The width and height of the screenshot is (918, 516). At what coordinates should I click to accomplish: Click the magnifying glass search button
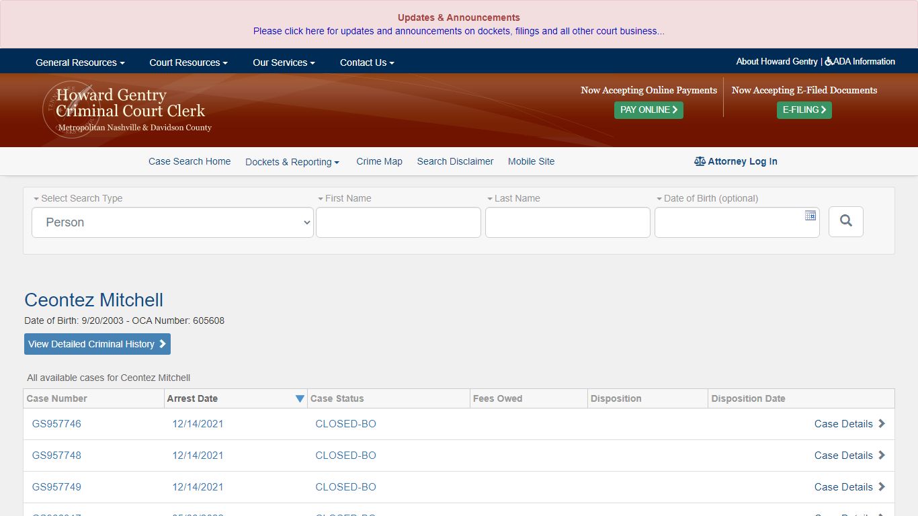coord(845,222)
